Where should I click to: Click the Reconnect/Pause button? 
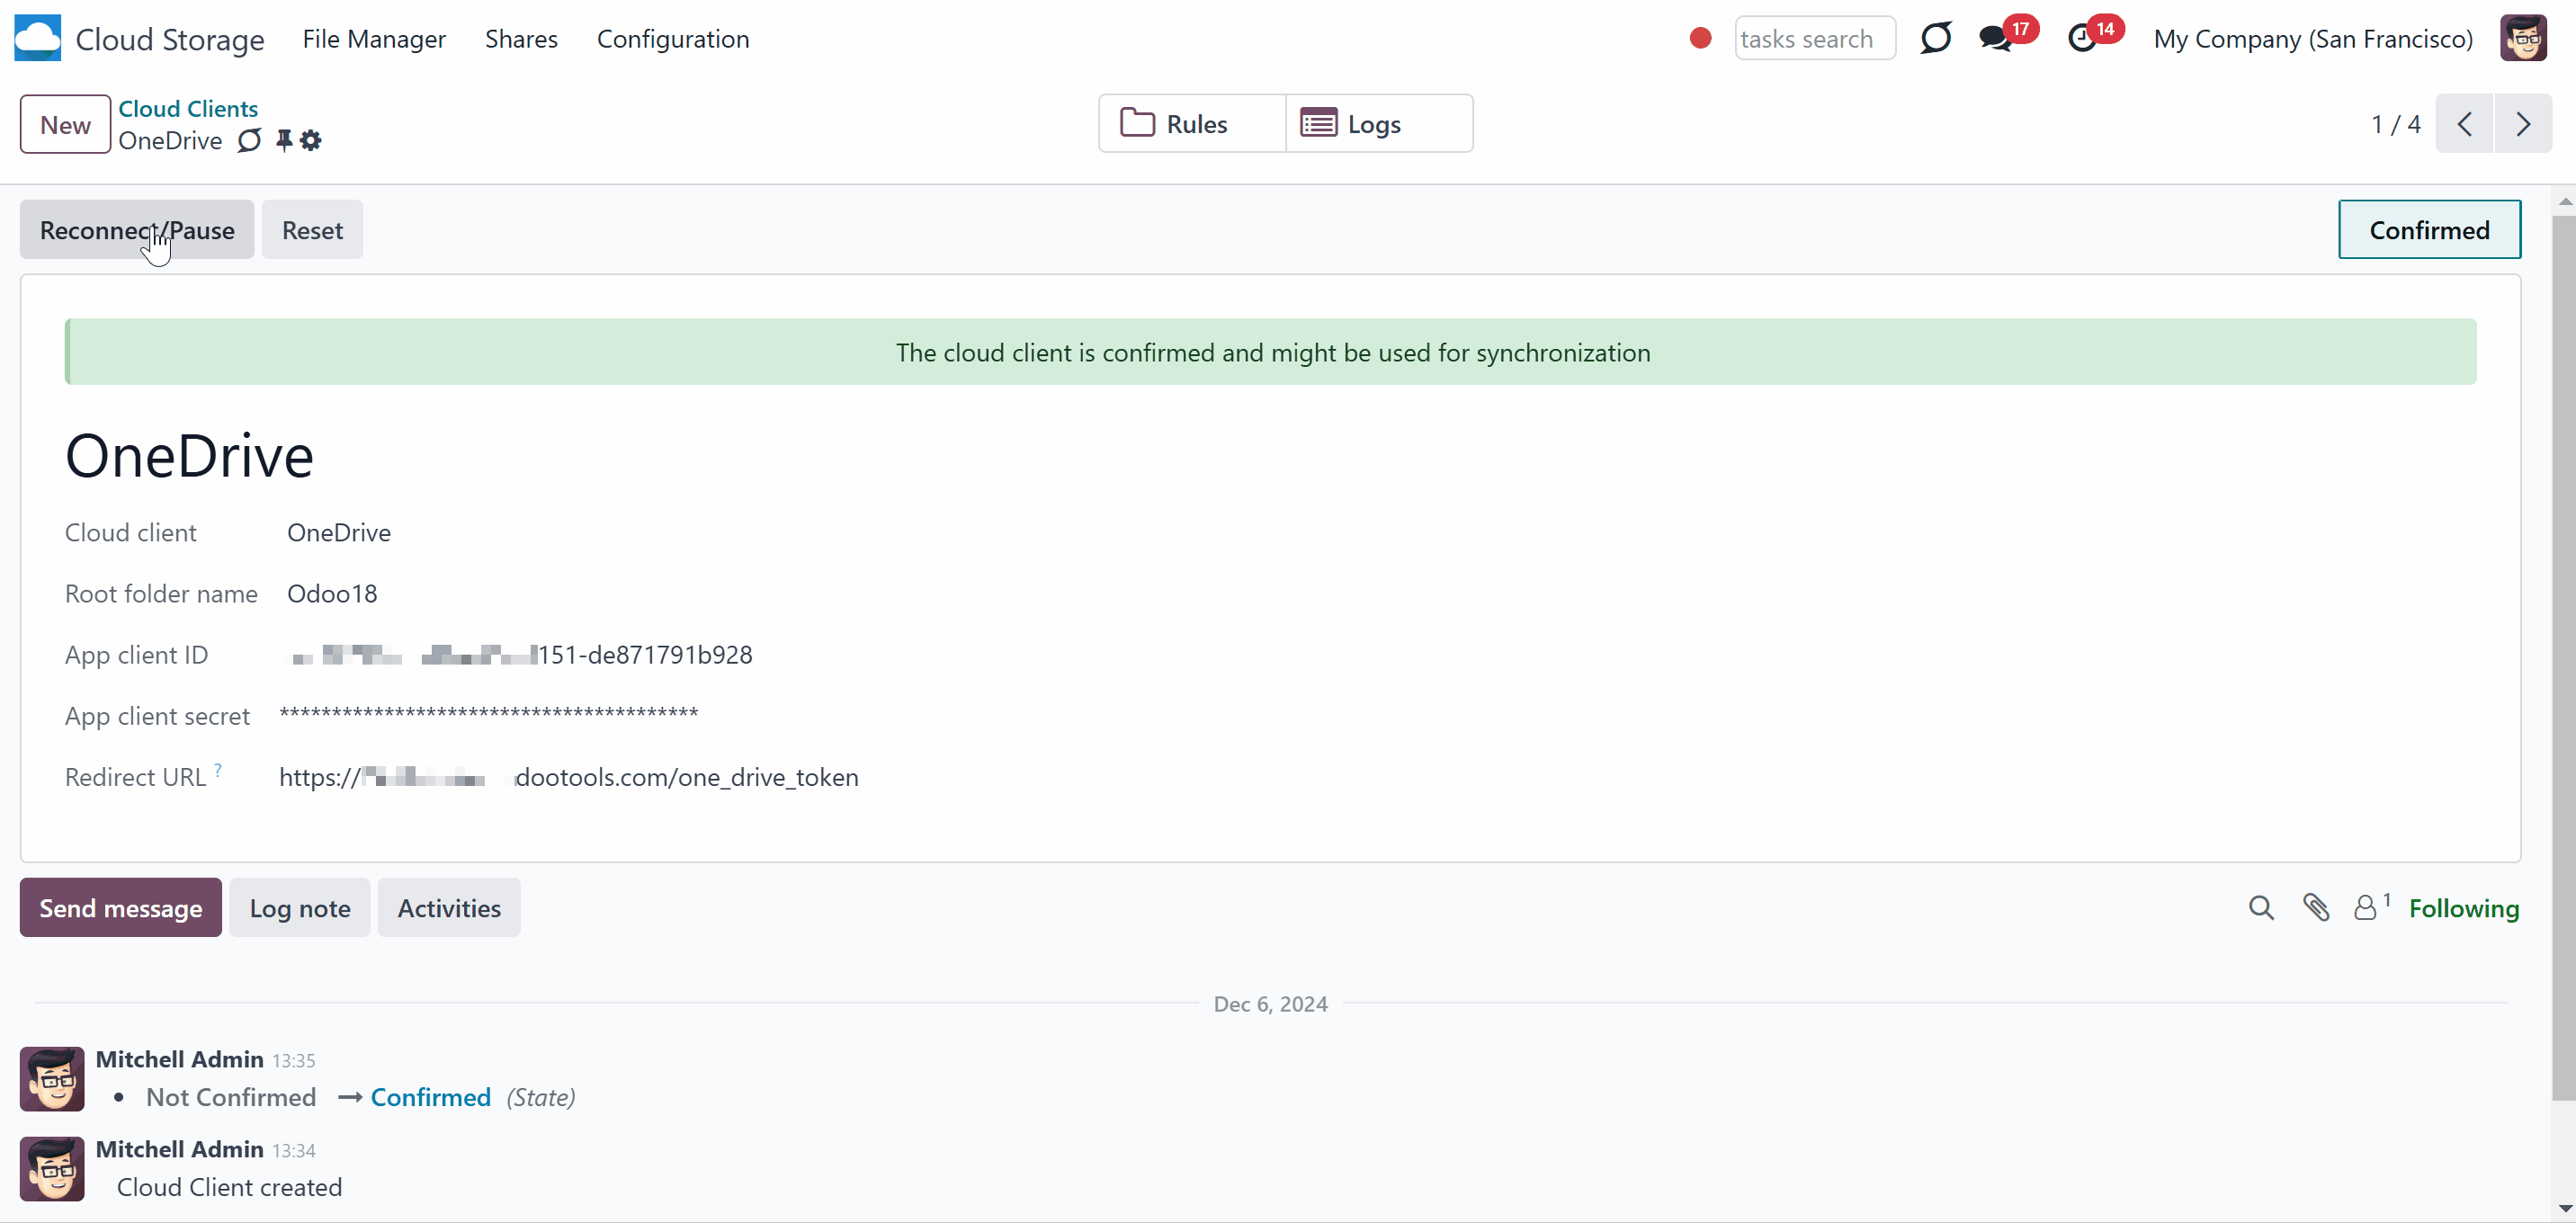click(x=137, y=229)
